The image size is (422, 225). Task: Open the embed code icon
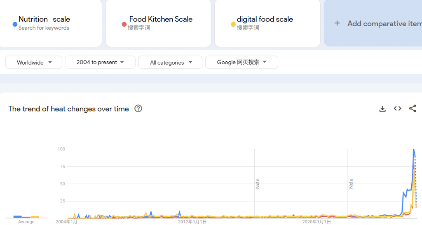(x=398, y=109)
